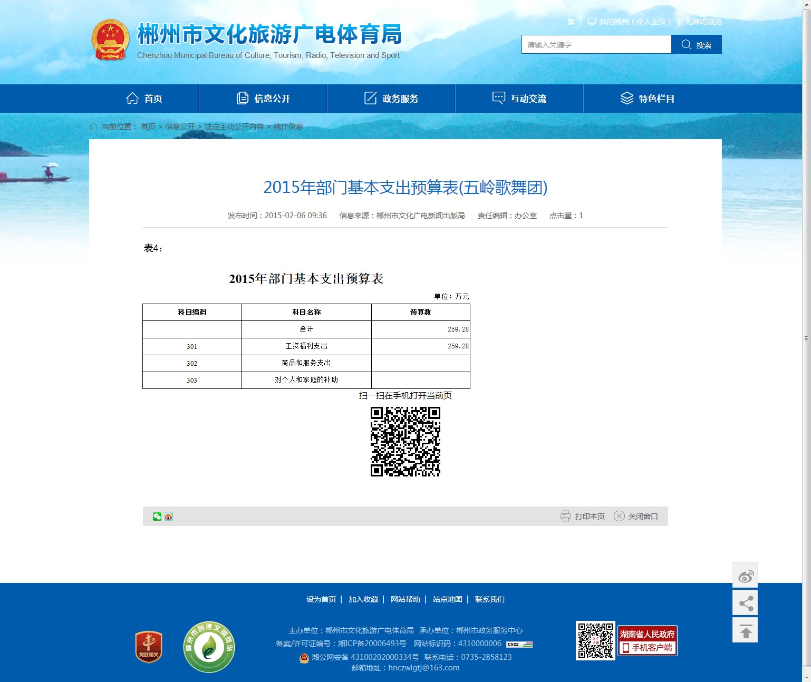Click the green 创建文明网站 badge

click(x=209, y=647)
